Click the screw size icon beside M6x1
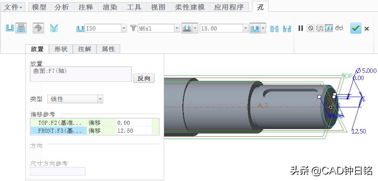Viewport: 378px width, 181px height. (x=133, y=29)
